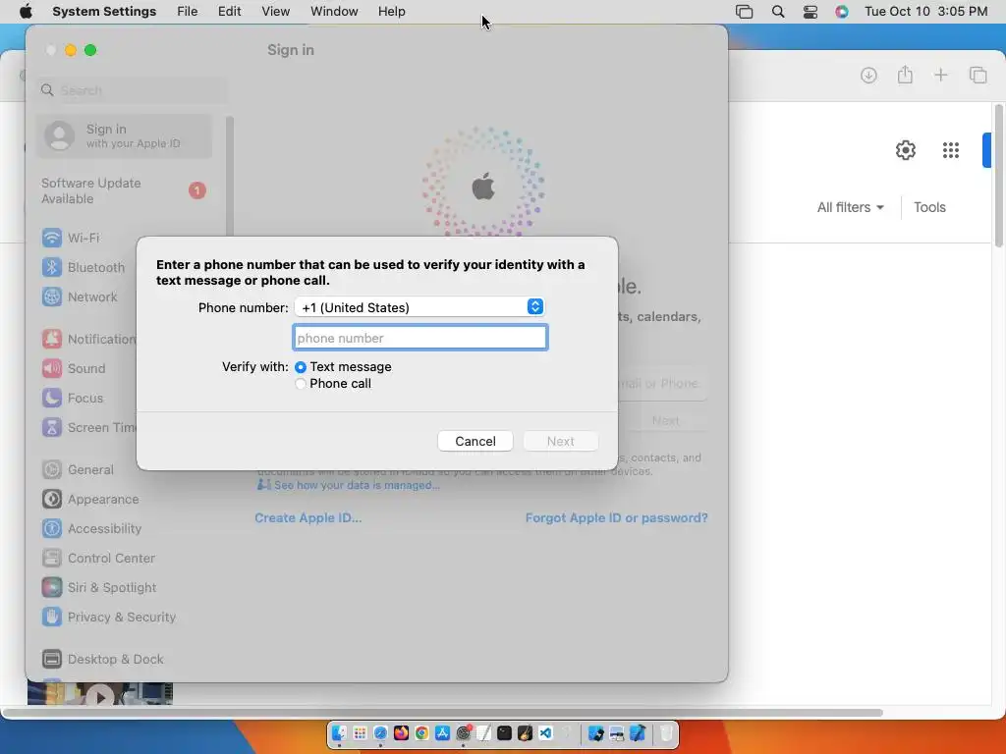Click the vertical scrollbar of the Safari page
1006x754 pixels.
click(998, 175)
